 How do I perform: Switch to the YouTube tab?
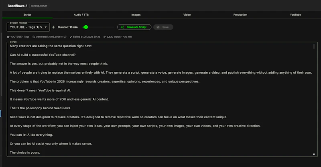[x=295, y=15]
